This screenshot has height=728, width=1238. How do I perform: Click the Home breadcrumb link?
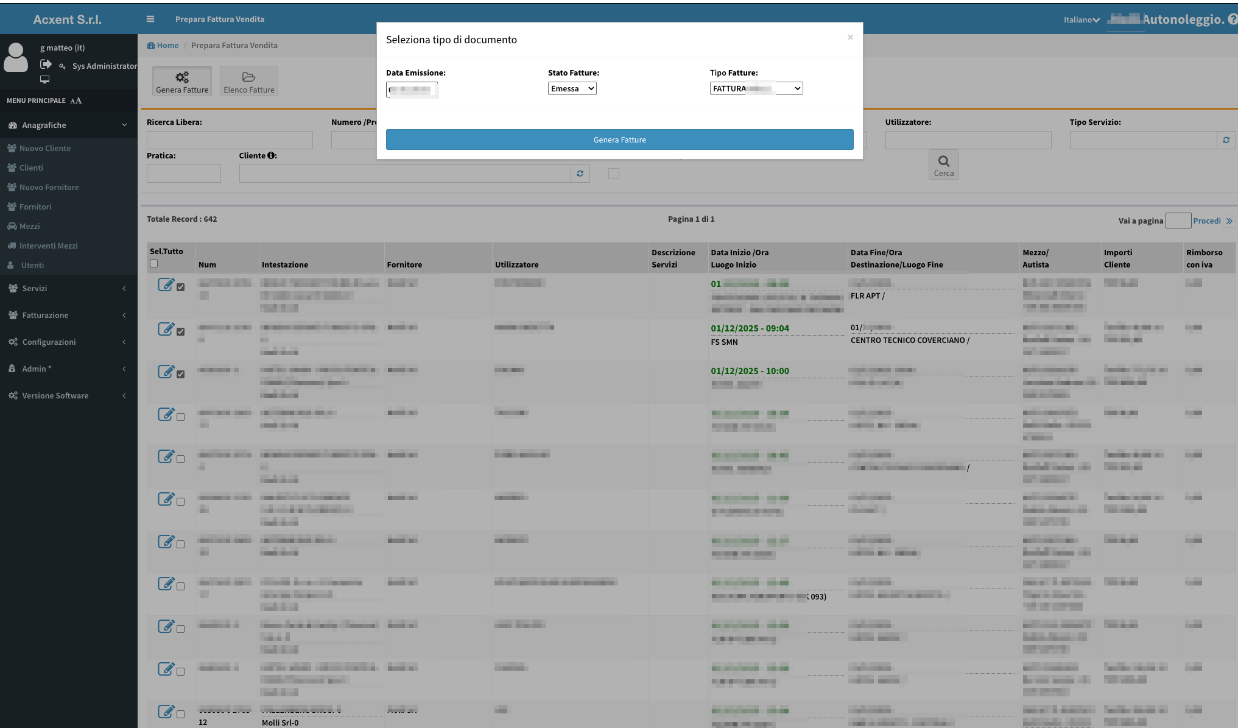pyautogui.click(x=167, y=46)
